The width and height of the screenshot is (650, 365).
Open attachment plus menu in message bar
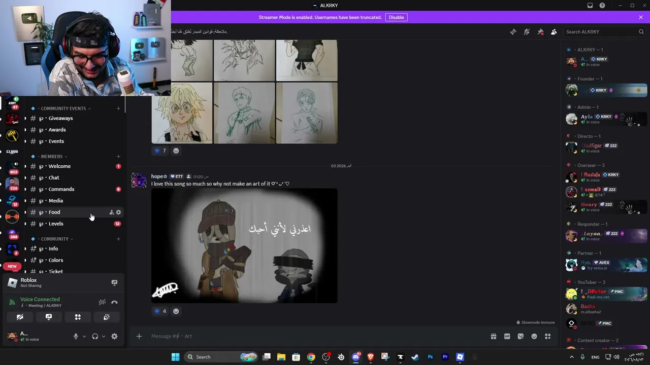tap(139, 336)
